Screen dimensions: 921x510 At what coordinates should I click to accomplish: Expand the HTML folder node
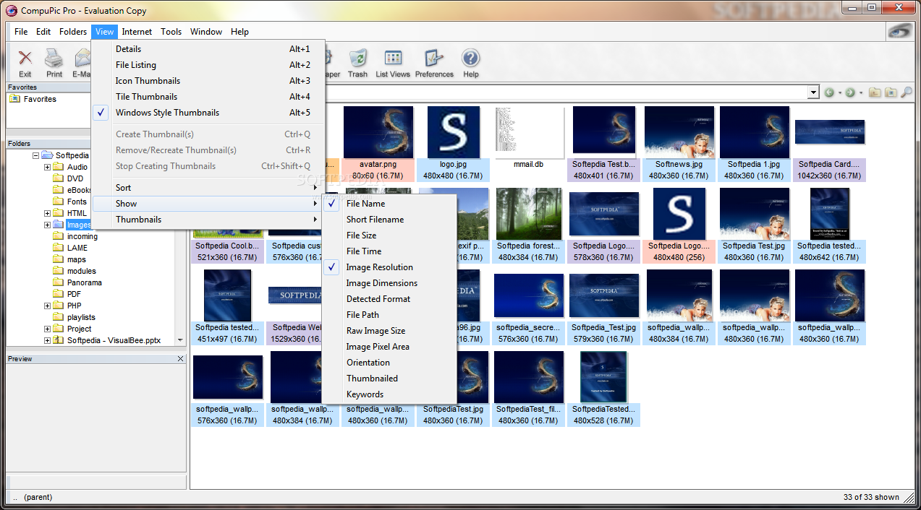(x=48, y=213)
